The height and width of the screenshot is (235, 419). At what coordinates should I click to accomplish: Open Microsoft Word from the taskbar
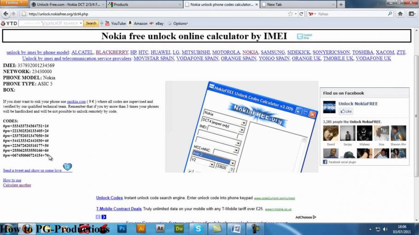click(236, 229)
